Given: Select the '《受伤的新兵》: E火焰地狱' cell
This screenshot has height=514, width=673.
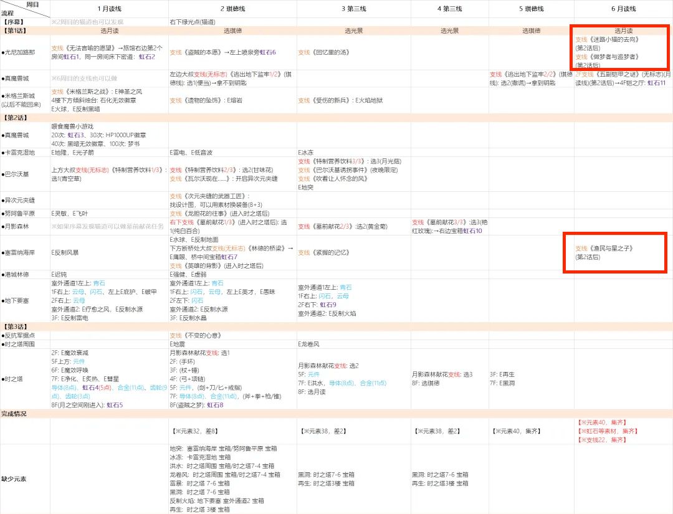Looking at the screenshot, I should tap(340, 100).
